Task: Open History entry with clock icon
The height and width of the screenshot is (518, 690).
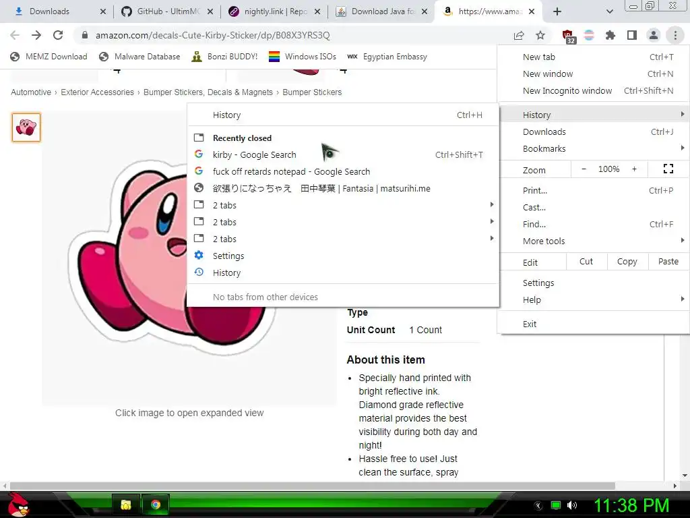Action: tap(343, 272)
